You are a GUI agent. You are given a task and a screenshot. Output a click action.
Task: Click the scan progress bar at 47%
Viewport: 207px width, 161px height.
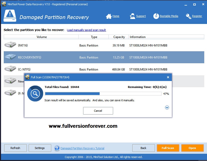103,94
